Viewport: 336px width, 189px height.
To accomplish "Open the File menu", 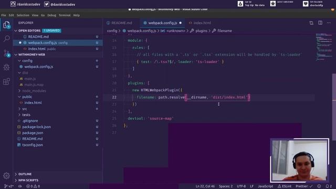I will (4, 15).
